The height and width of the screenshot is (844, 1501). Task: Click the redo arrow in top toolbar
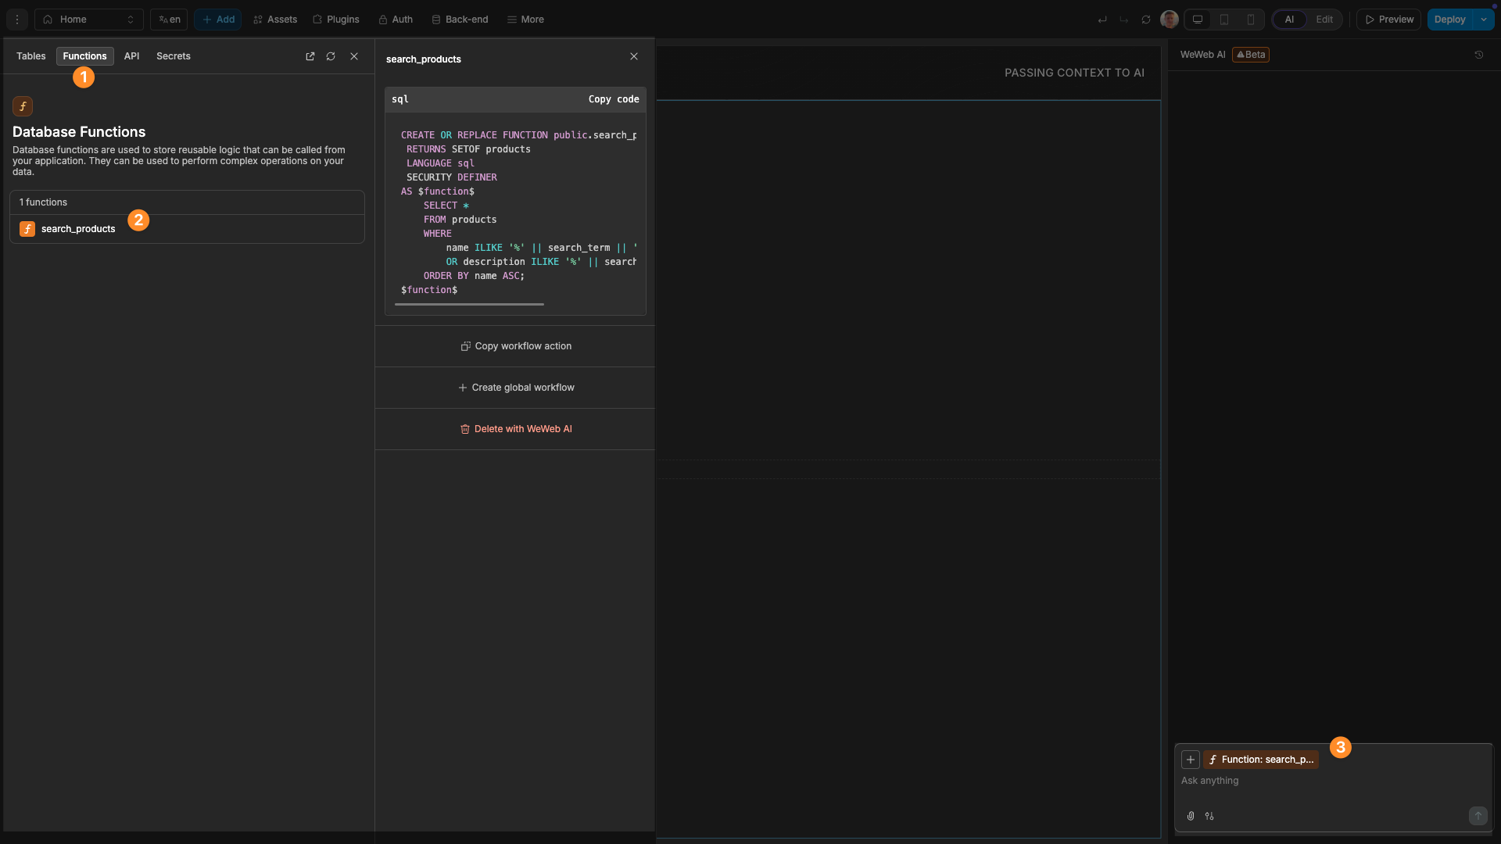pyautogui.click(x=1124, y=20)
